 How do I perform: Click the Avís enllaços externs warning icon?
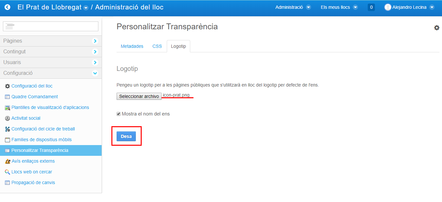tap(7, 161)
